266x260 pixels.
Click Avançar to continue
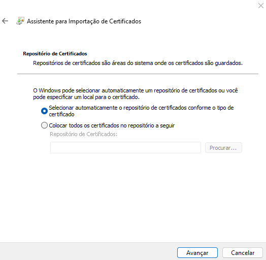click(197, 253)
